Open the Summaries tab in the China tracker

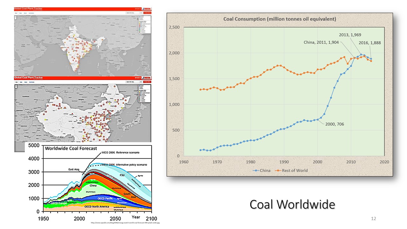click(32, 82)
